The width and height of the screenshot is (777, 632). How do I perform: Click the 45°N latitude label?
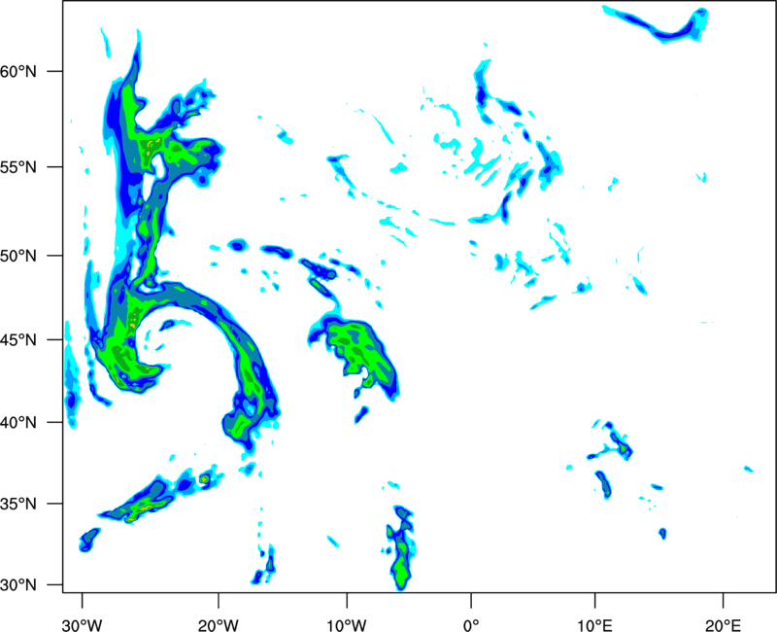pos(18,339)
